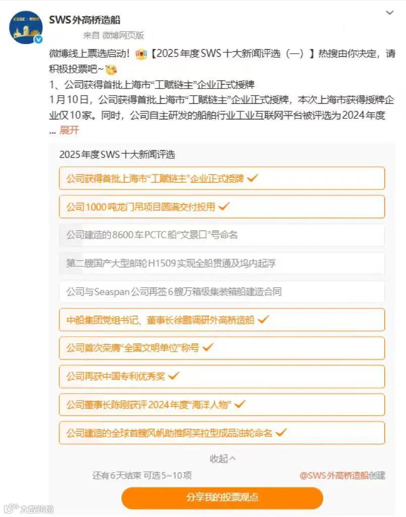The image size is (406, 517).
Task: Toggle the 风帆助推阿芙拉型油轮 option
Action: pos(222,433)
